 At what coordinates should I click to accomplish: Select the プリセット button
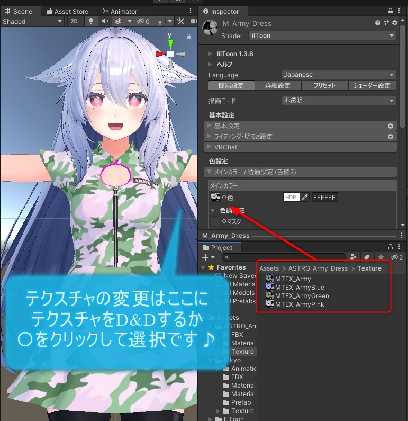tap(324, 85)
